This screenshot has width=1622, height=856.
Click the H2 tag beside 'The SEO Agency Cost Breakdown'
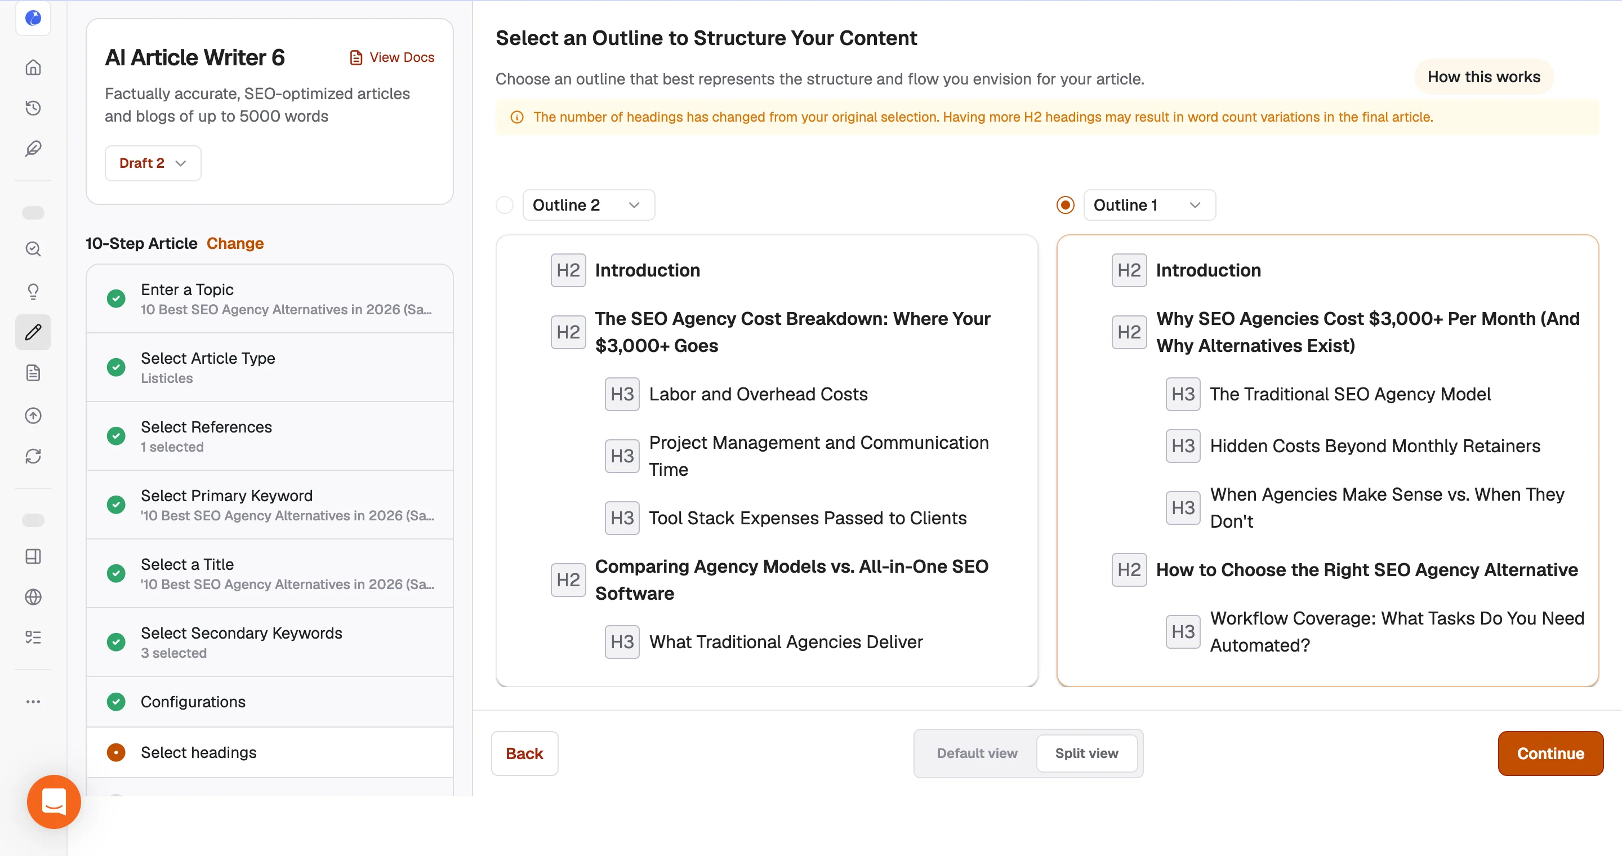(568, 332)
